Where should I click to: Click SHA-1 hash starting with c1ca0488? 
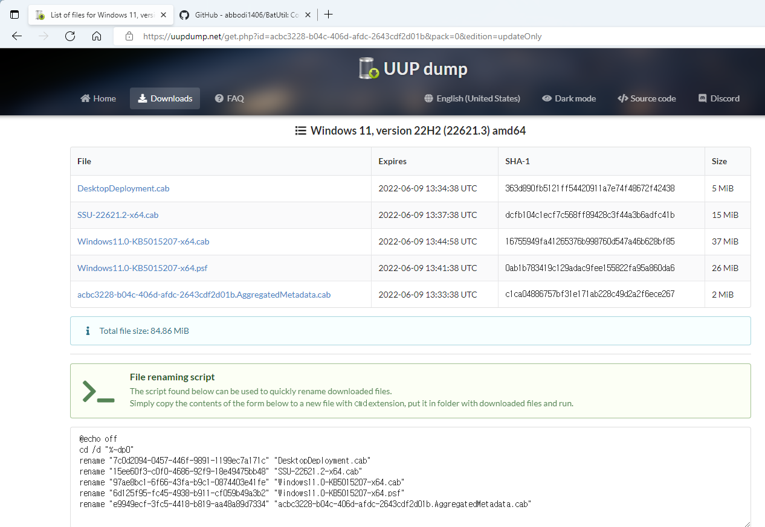pyautogui.click(x=590, y=295)
